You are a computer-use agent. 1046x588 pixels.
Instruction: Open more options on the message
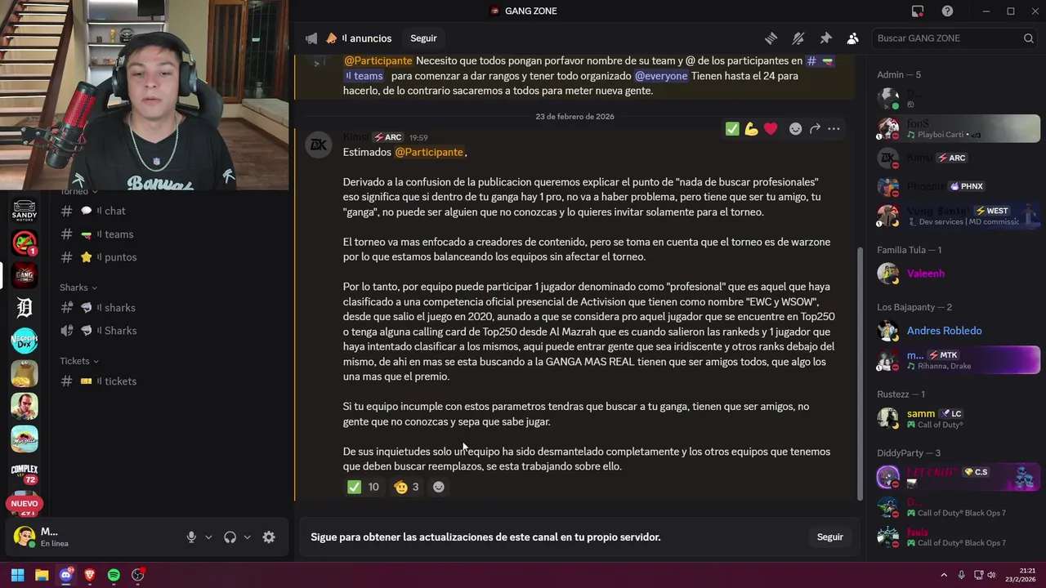click(834, 129)
